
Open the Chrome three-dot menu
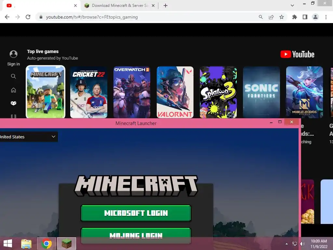pyautogui.click(x=326, y=17)
